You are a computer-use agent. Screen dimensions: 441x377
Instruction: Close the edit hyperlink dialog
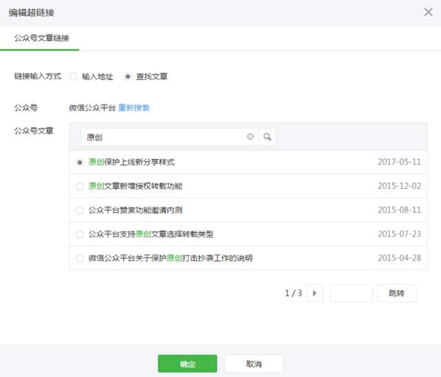click(x=429, y=12)
